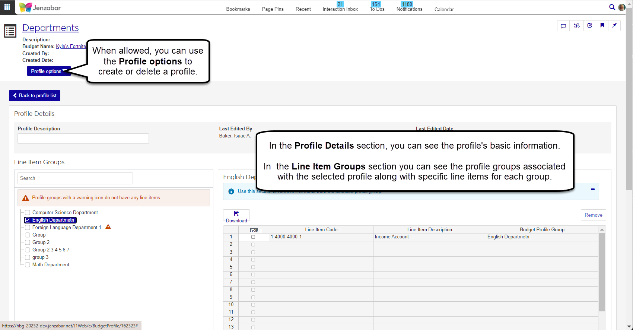Toggle the select-all checkbox in table header
633x330 pixels.
(254, 230)
